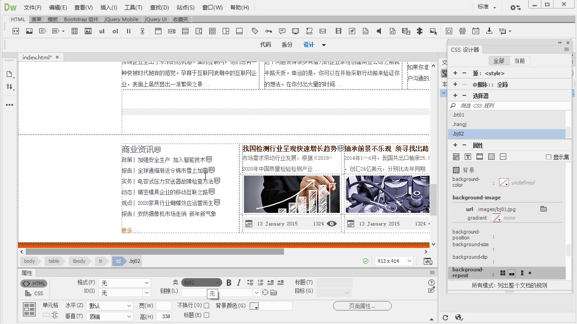Click the plugin puzzle-piece icon
The width and height of the screenshot is (577, 324).
click(420, 31)
